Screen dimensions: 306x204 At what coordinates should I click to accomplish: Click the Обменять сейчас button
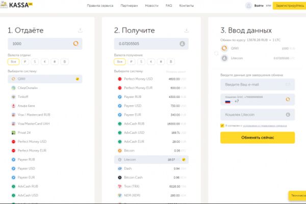coord(258,138)
